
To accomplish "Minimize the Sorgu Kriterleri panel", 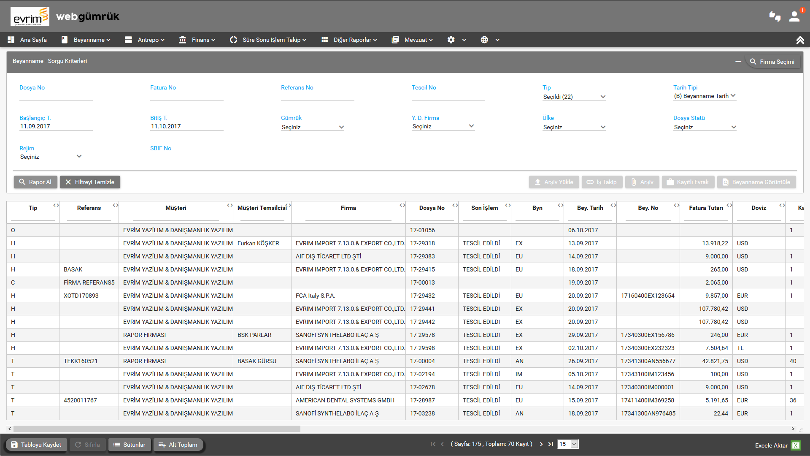I will 738,62.
